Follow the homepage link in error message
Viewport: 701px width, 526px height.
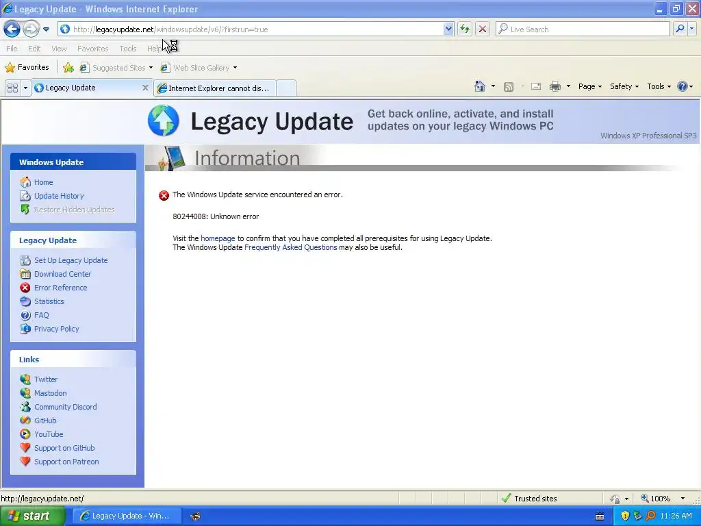218,238
